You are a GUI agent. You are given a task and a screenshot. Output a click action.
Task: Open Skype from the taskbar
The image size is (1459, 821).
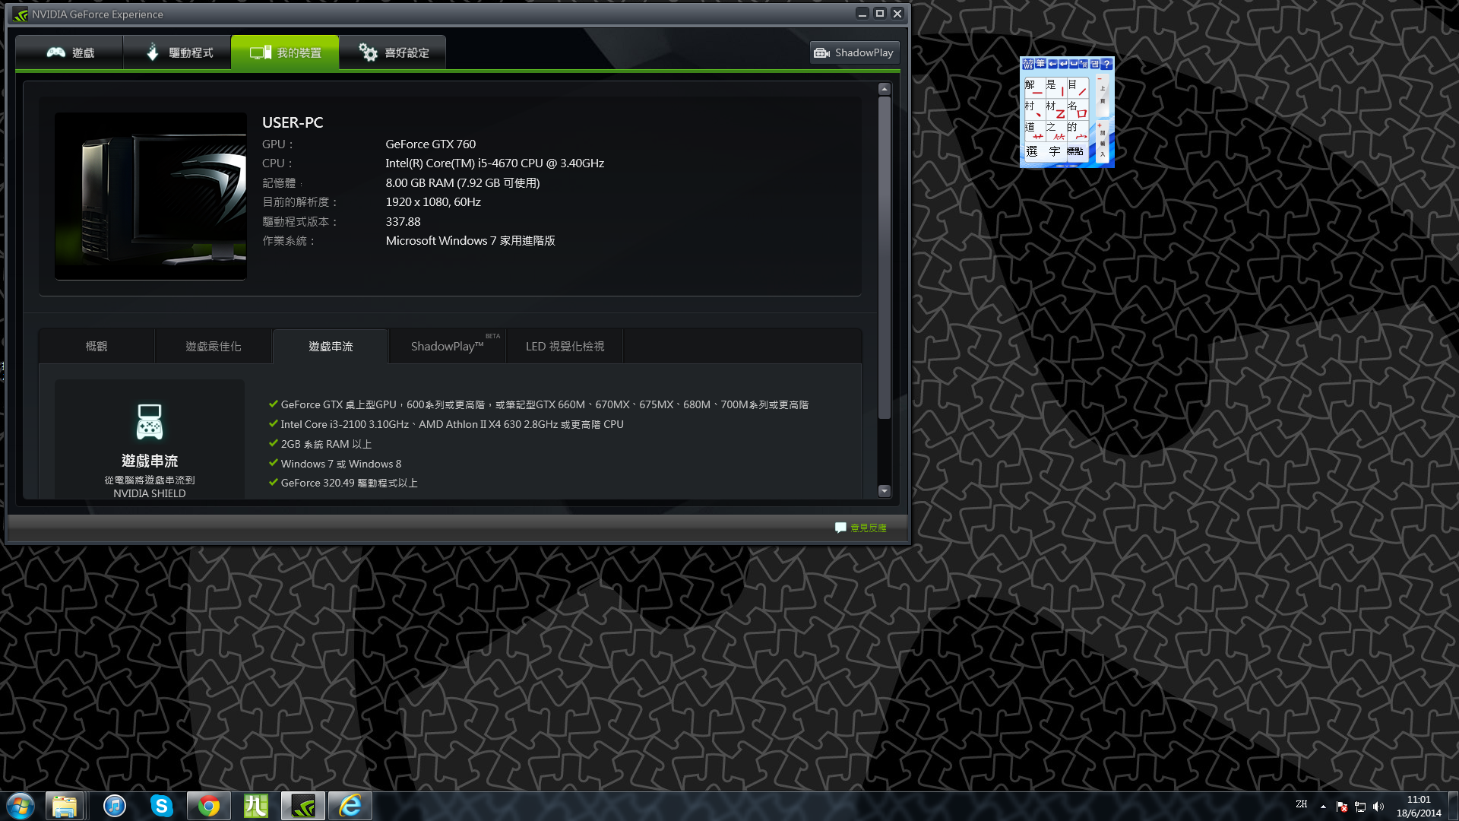(162, 806)
